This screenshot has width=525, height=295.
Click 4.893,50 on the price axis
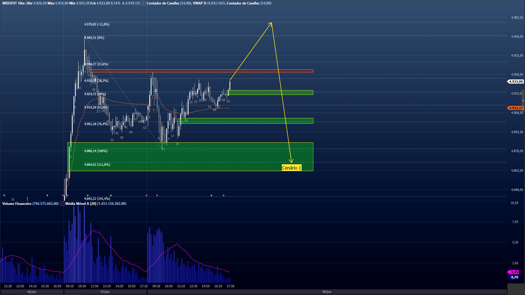pyautogui.click(x=517, y=132)
